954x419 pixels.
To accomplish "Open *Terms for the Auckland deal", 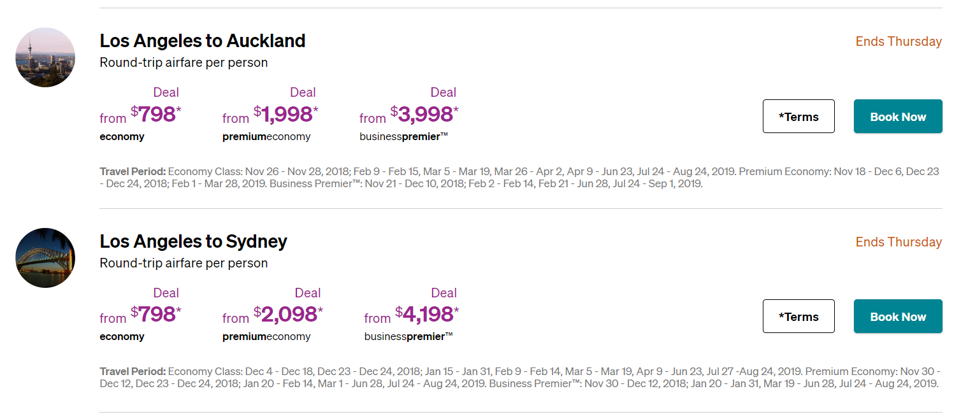I will click(x=799, y=117).
